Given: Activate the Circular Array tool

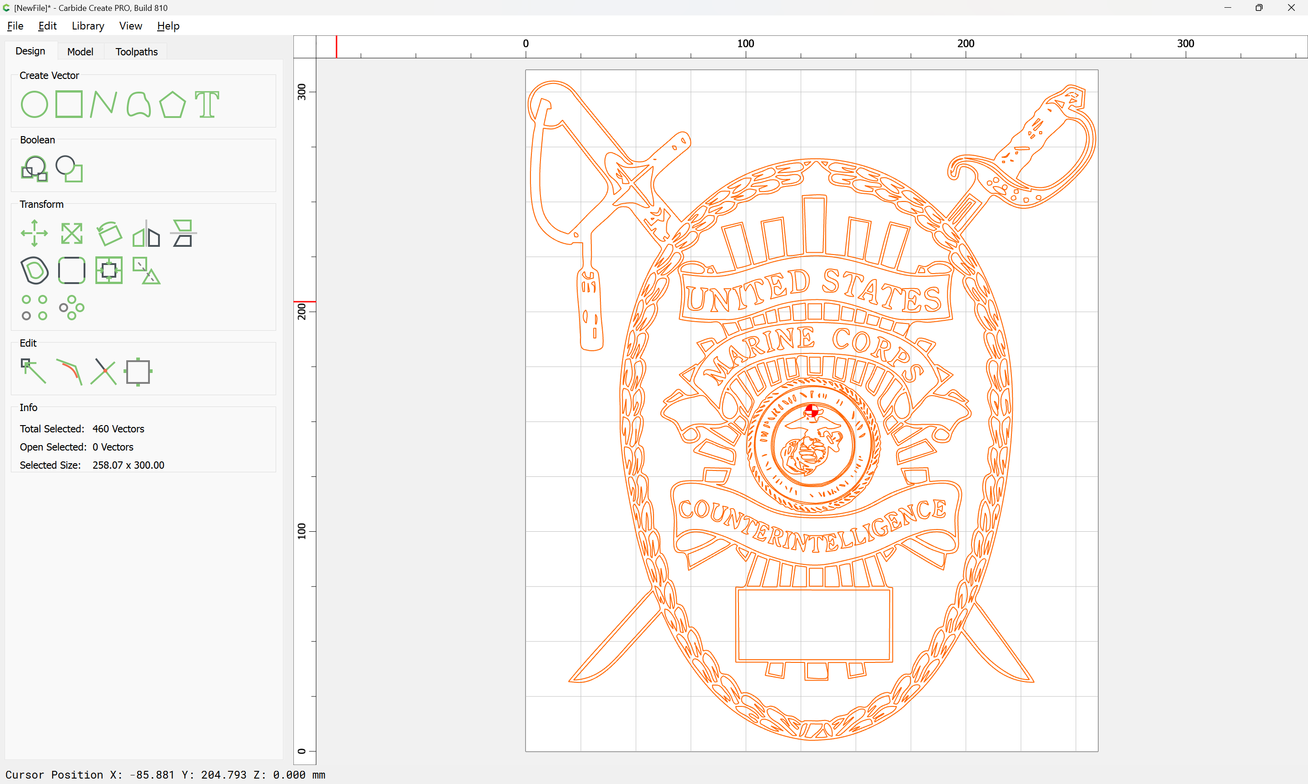Looking at the screenshot, I should click(x=71, y=308).
